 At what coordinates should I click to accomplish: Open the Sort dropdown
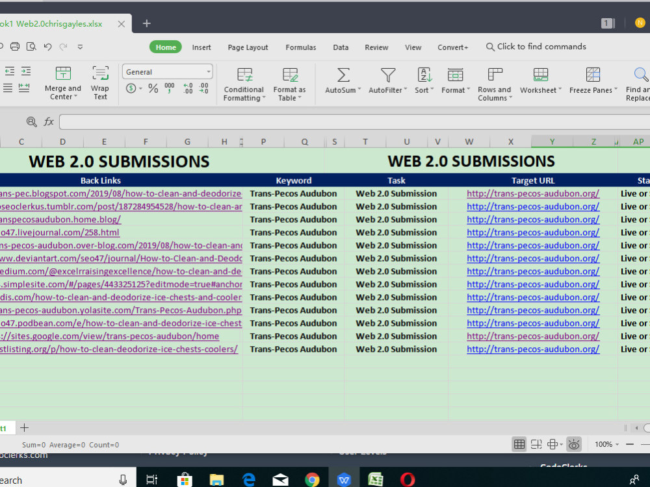coord(424,81)
